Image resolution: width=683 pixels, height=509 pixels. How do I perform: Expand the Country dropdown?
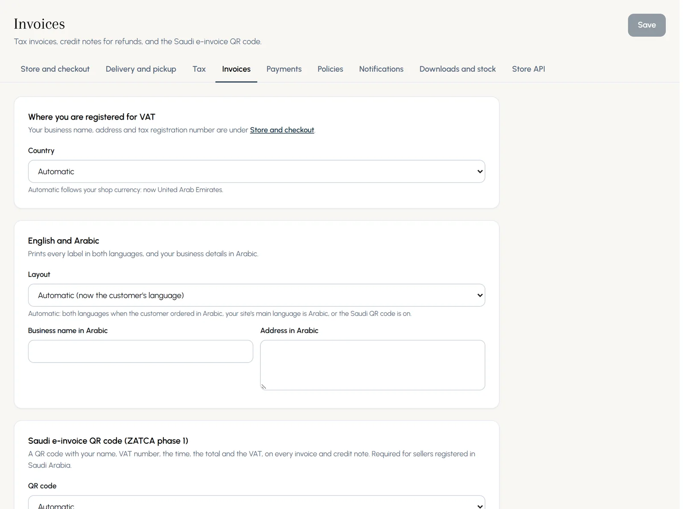257,172
